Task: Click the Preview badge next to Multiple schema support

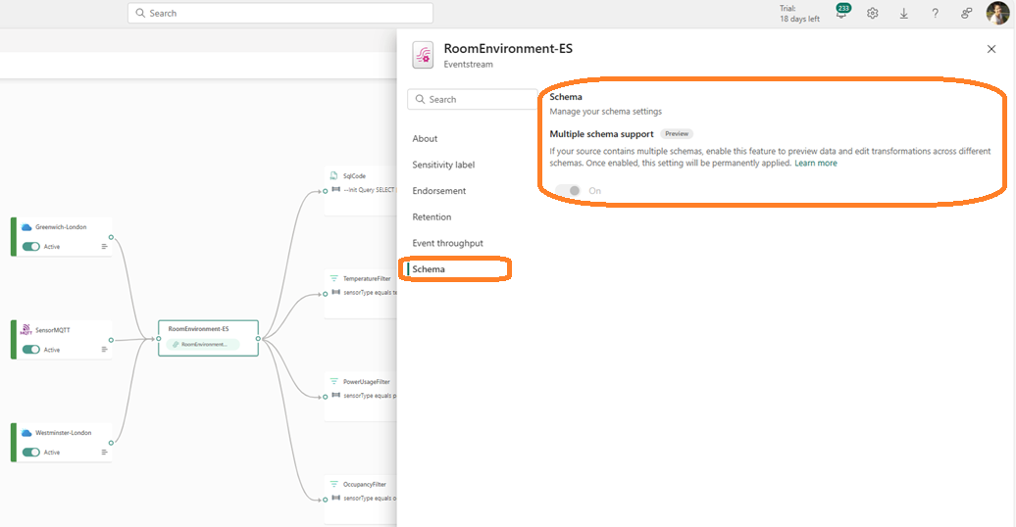Action: pos(677,134)
